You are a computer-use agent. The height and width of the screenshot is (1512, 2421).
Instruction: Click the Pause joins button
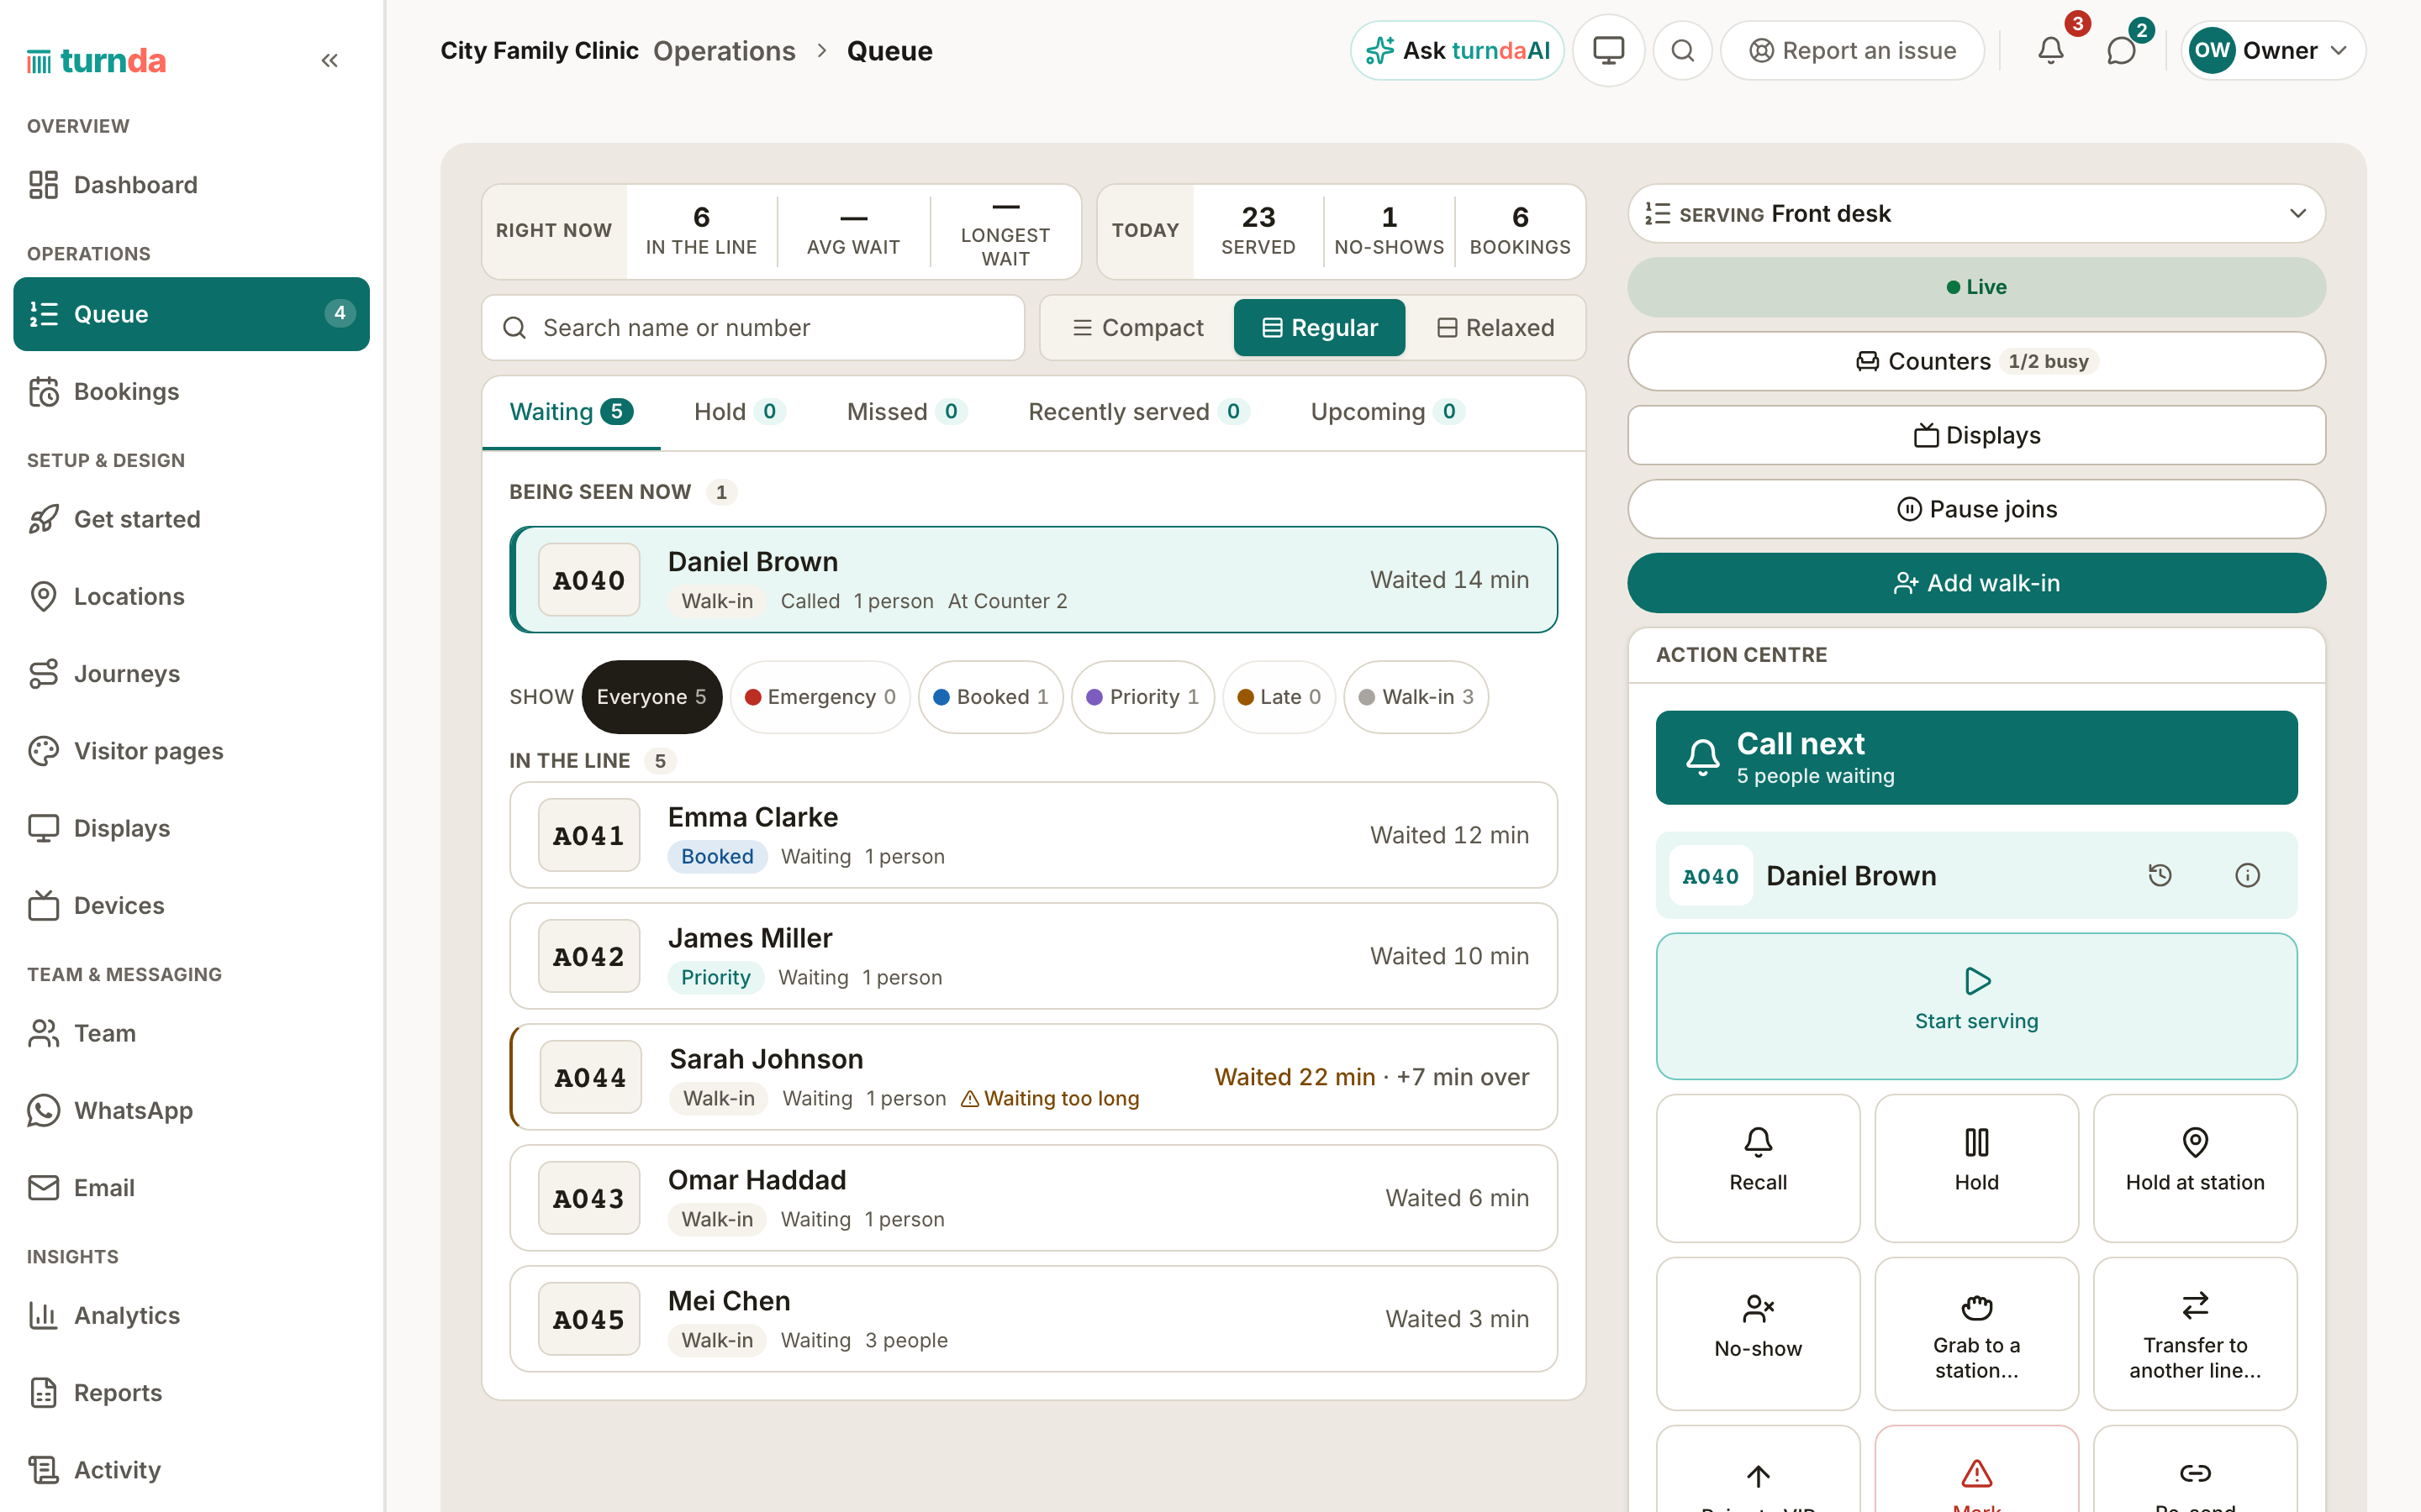click(1975, 509)
